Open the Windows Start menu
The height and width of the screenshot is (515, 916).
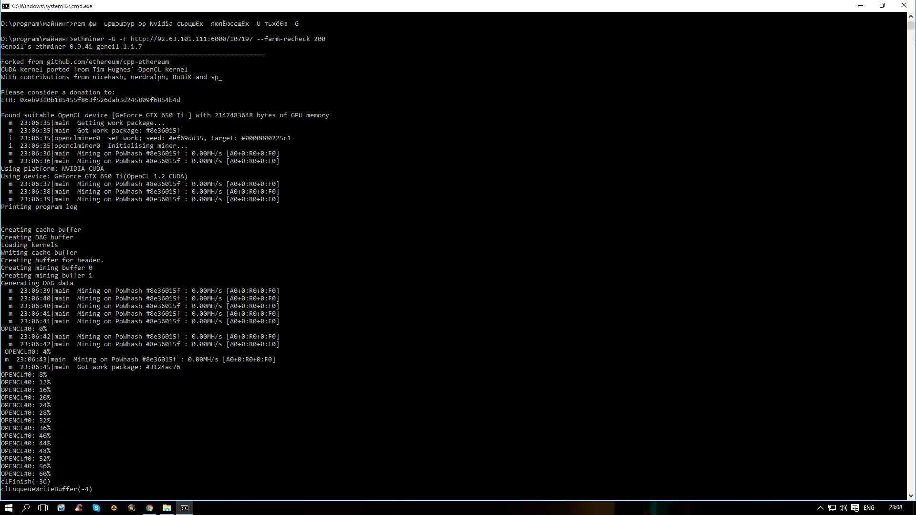(8, 508)
